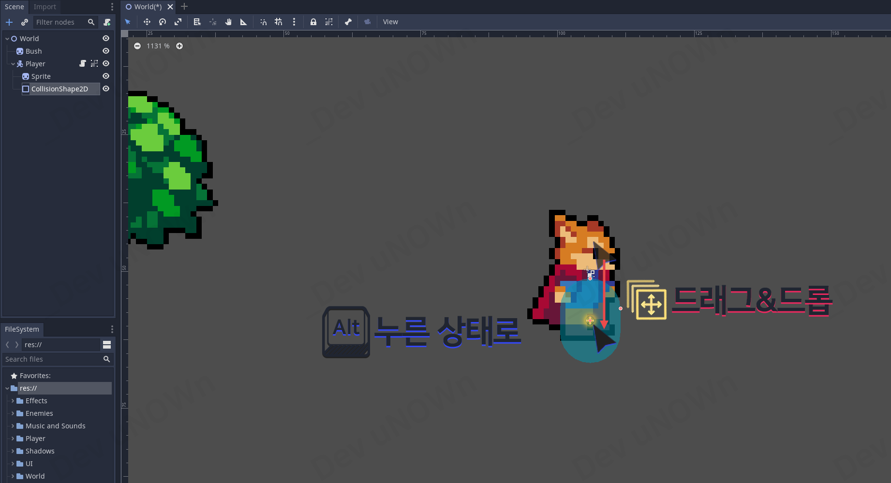This screenshot has width=891, height=483.
Task: Open skeleton bone options
Action: coord(348,22)
